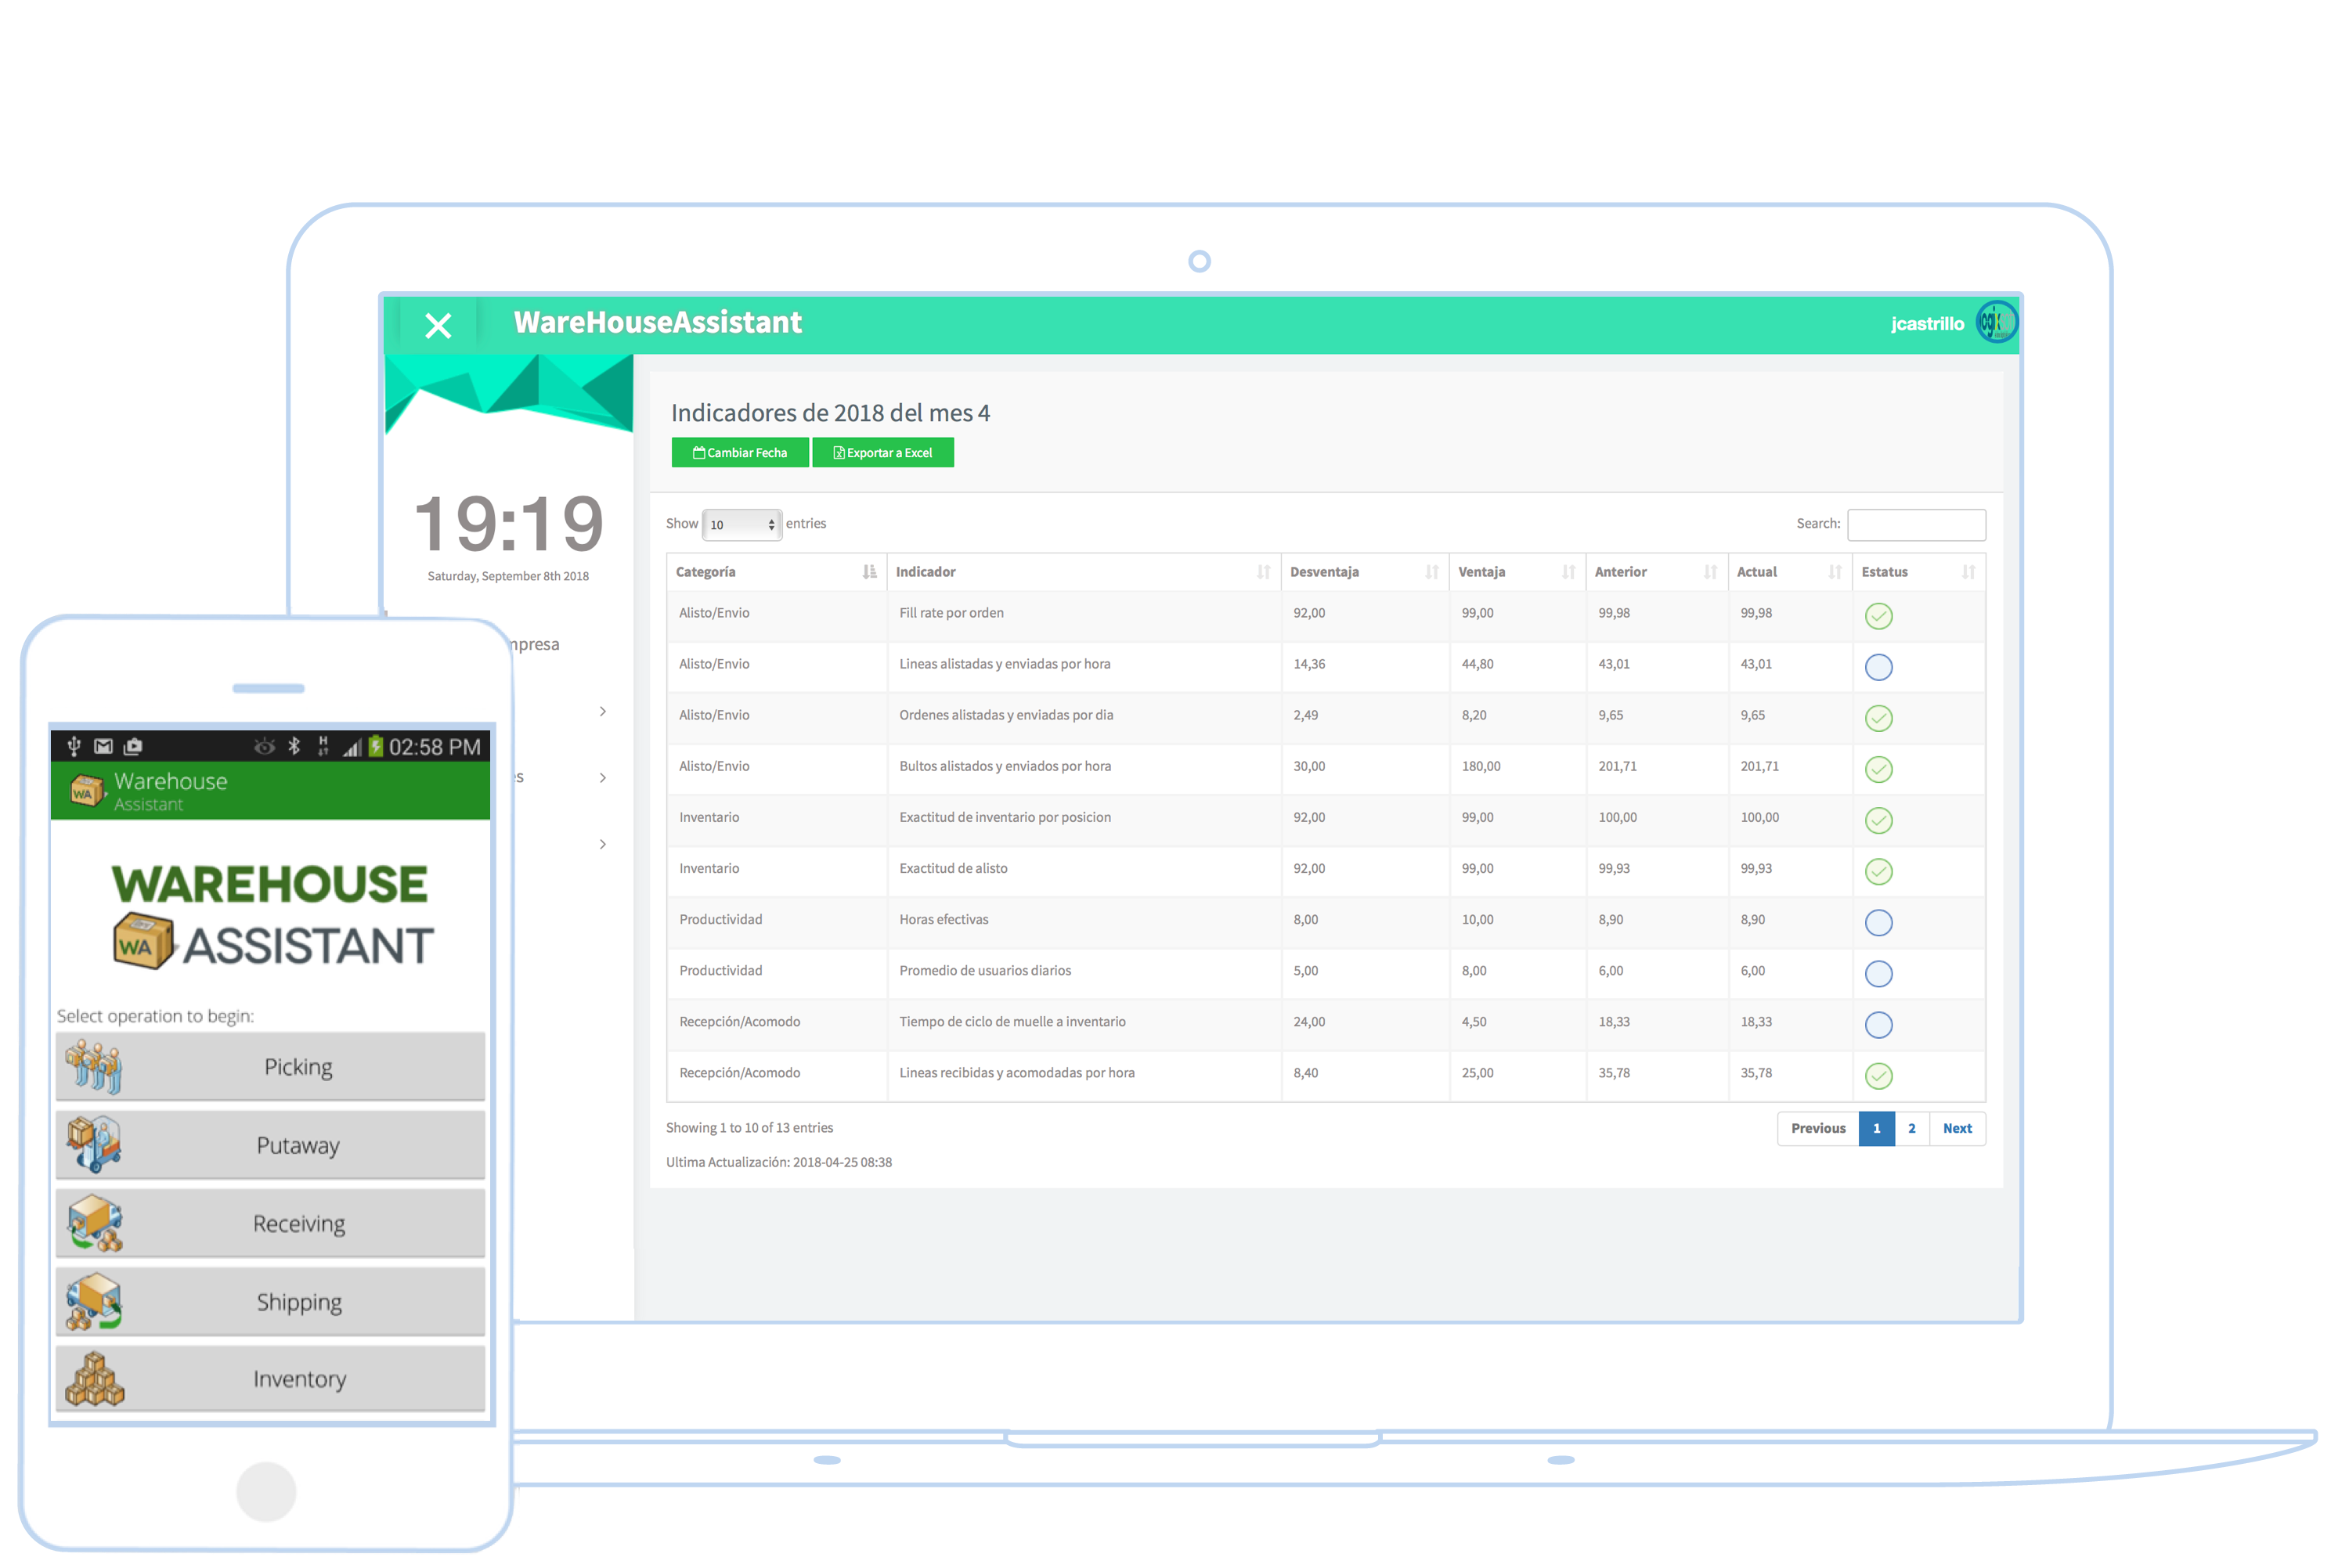Expand the first sidebar chevron
The width and height of the screenshot is (2349, 1568).
[603, 711]
